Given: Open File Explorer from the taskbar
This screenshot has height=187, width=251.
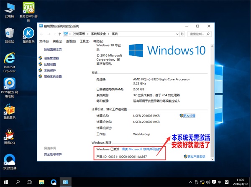Looking at the screenshot, I should click(x=42, y=182).
